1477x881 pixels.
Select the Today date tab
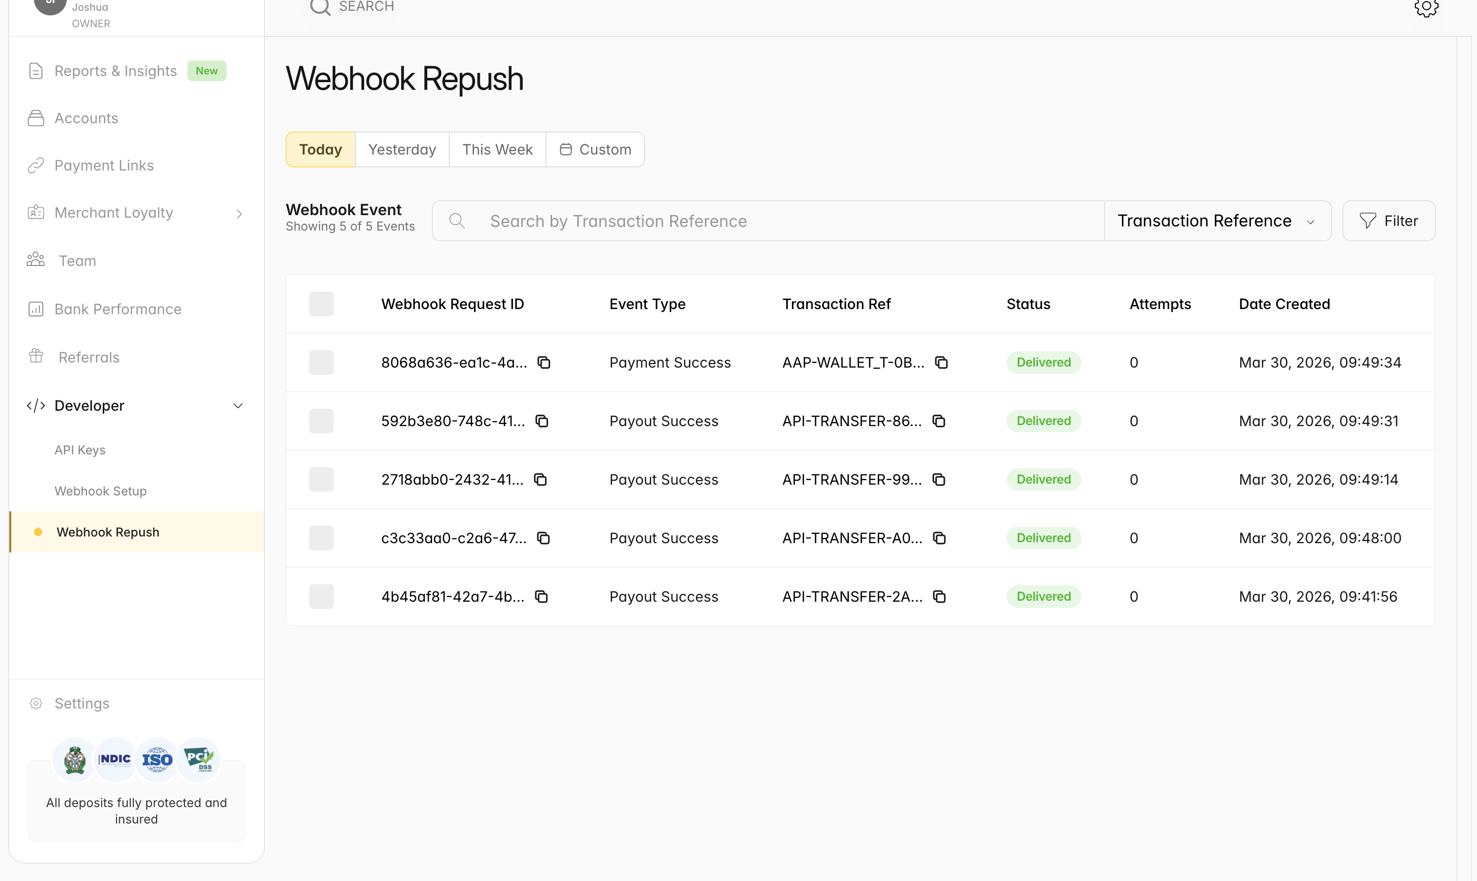320,149
